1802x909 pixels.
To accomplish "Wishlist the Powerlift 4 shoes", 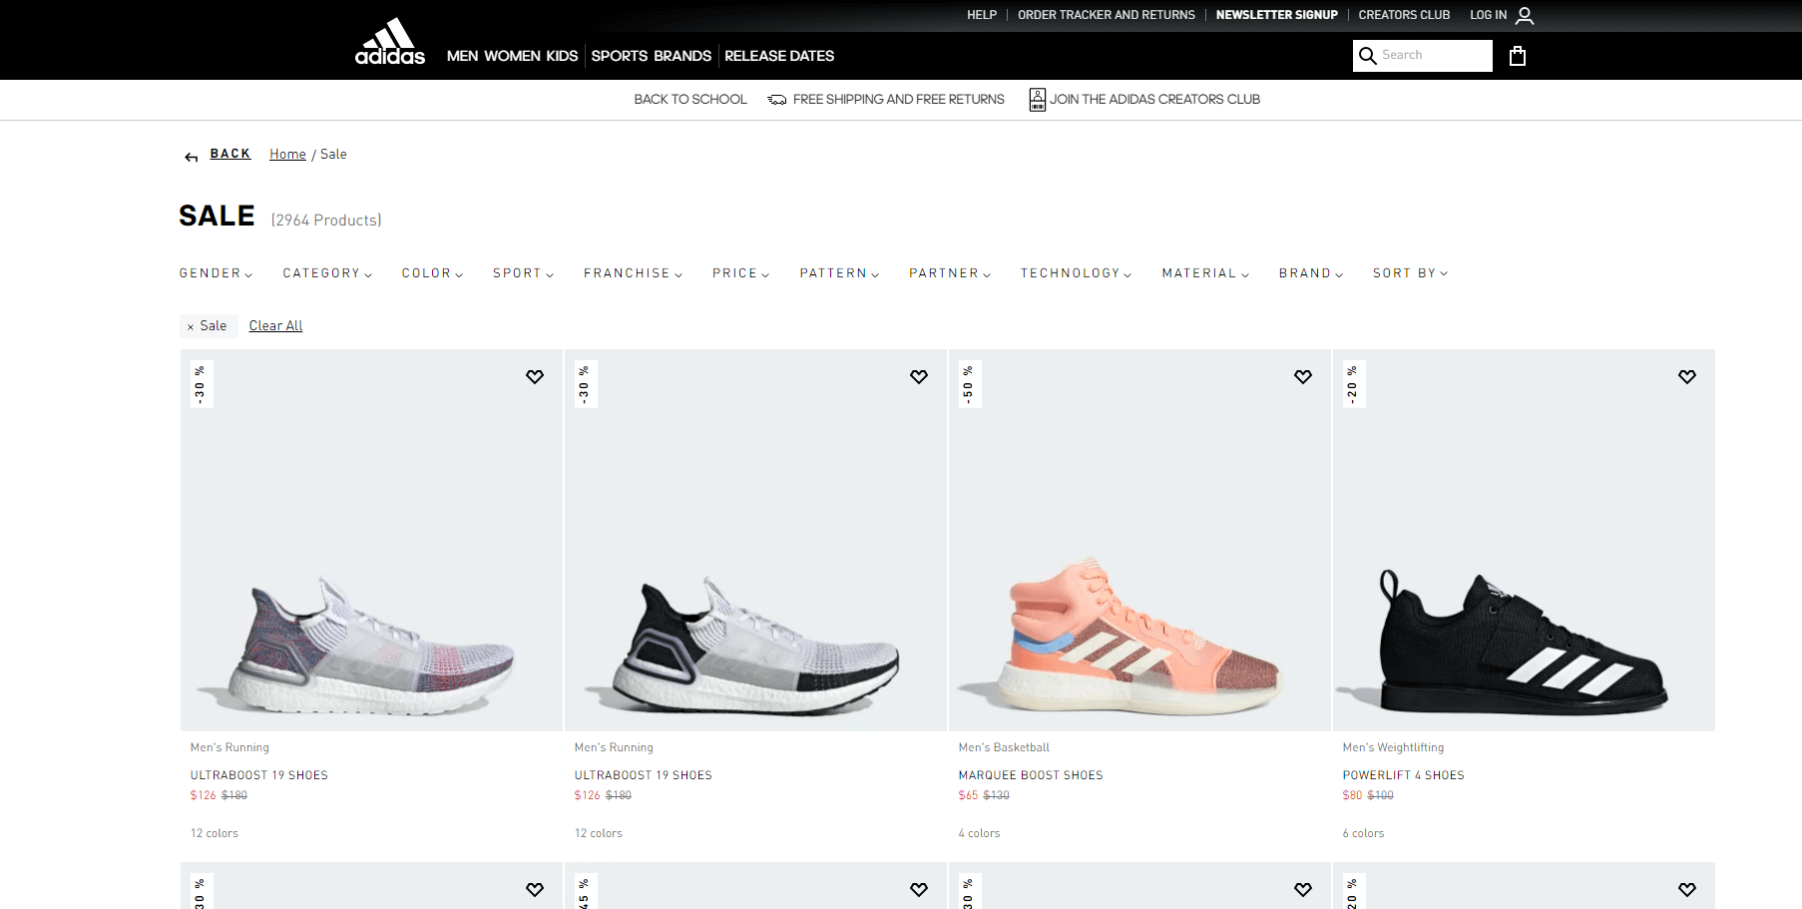I will point(1687,377).
